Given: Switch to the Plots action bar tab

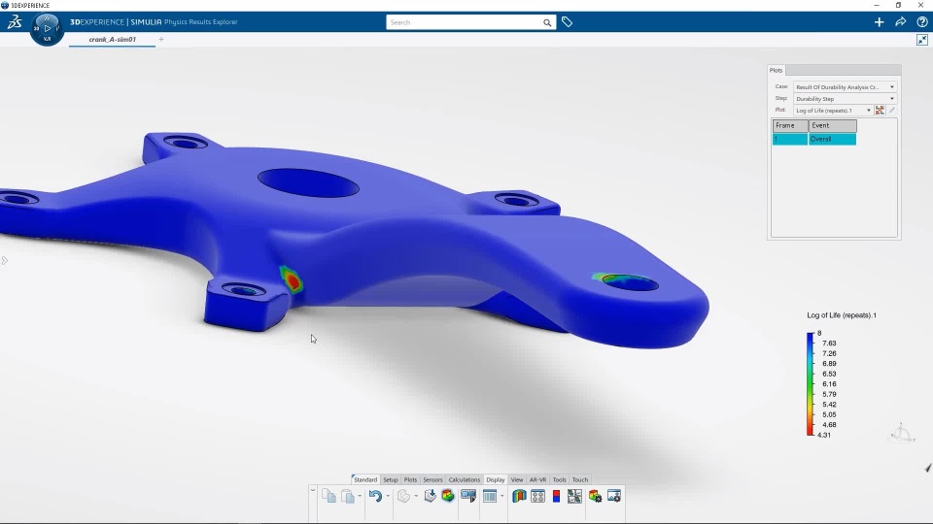Looking at the screenshot, I should tap(410, 479).
